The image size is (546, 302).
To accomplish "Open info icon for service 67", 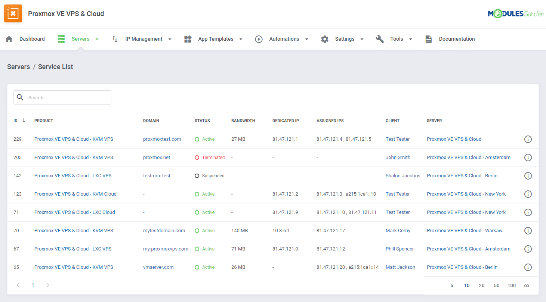I will pyautogui.click(x=528, y=249).
